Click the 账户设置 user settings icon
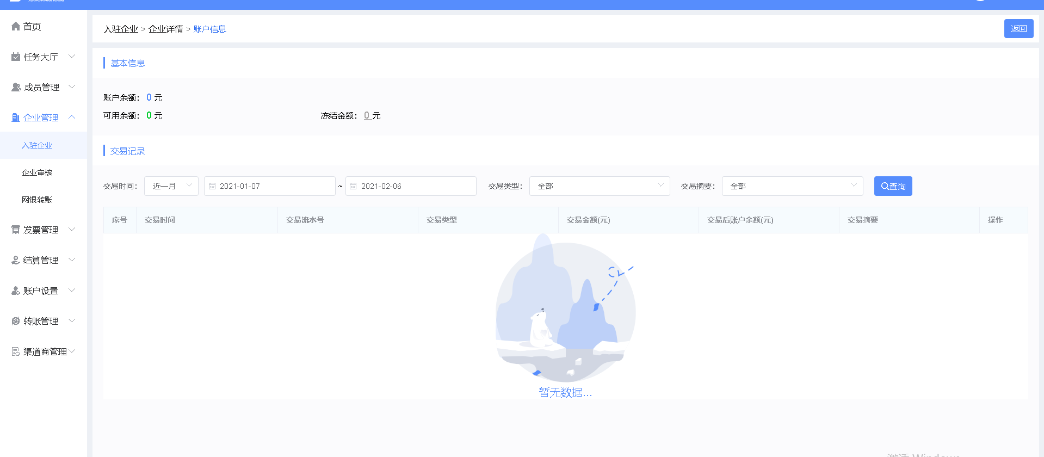1044x457 pixels. point(16,291)
